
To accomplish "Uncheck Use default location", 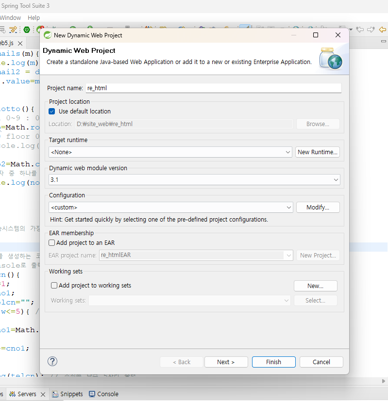I will [x=52, y=111].
